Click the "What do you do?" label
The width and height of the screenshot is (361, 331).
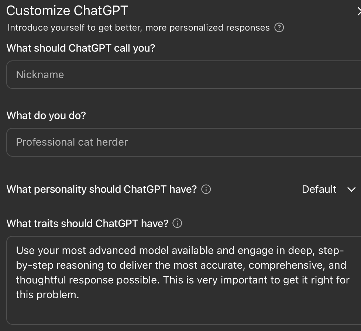tap(46, 115)
